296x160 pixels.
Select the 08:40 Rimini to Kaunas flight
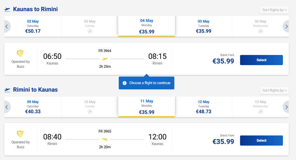(x=261, y=141)
